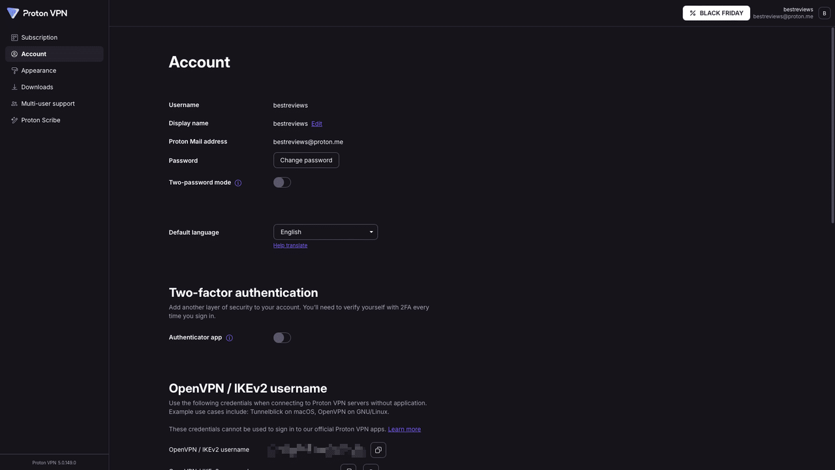
Task: Open Account via its sidebar icon
Action: pyautogui.click(x=14, y=54)
